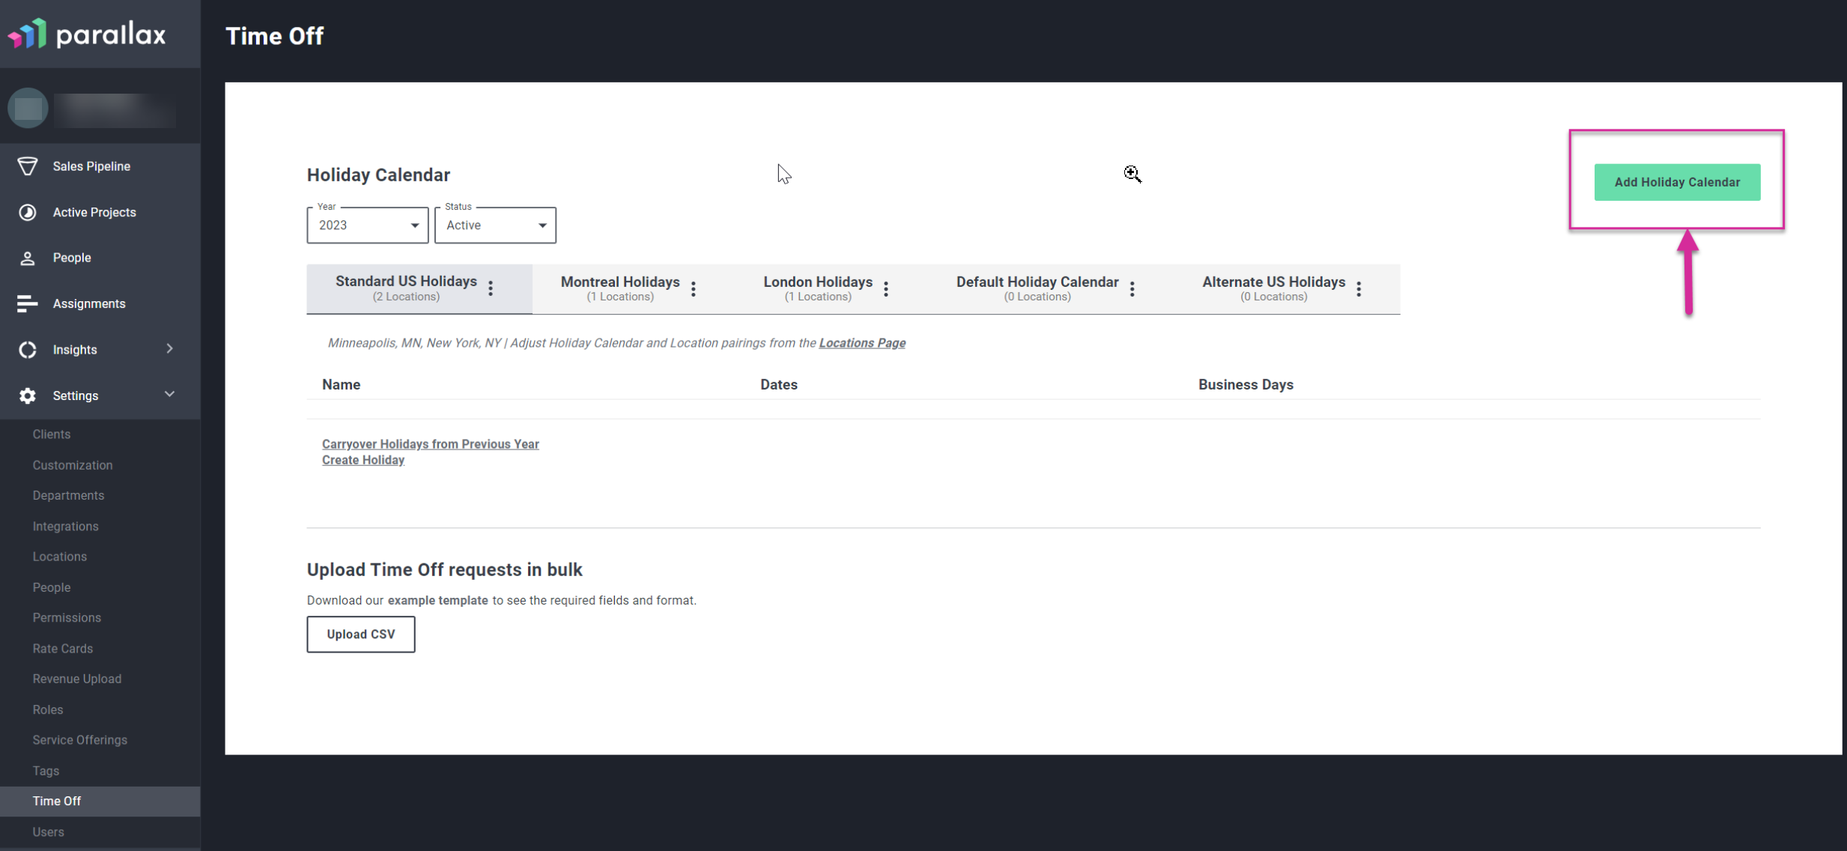
Task: Open Service Offerings under Settings
Action: 80,740
